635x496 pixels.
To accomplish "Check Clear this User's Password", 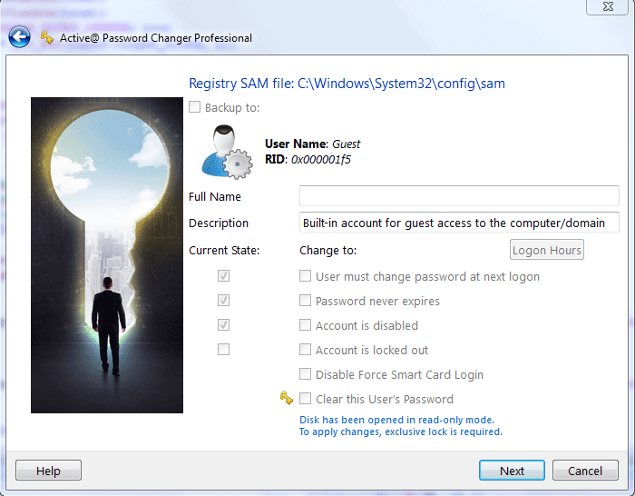I will point(305,399).
